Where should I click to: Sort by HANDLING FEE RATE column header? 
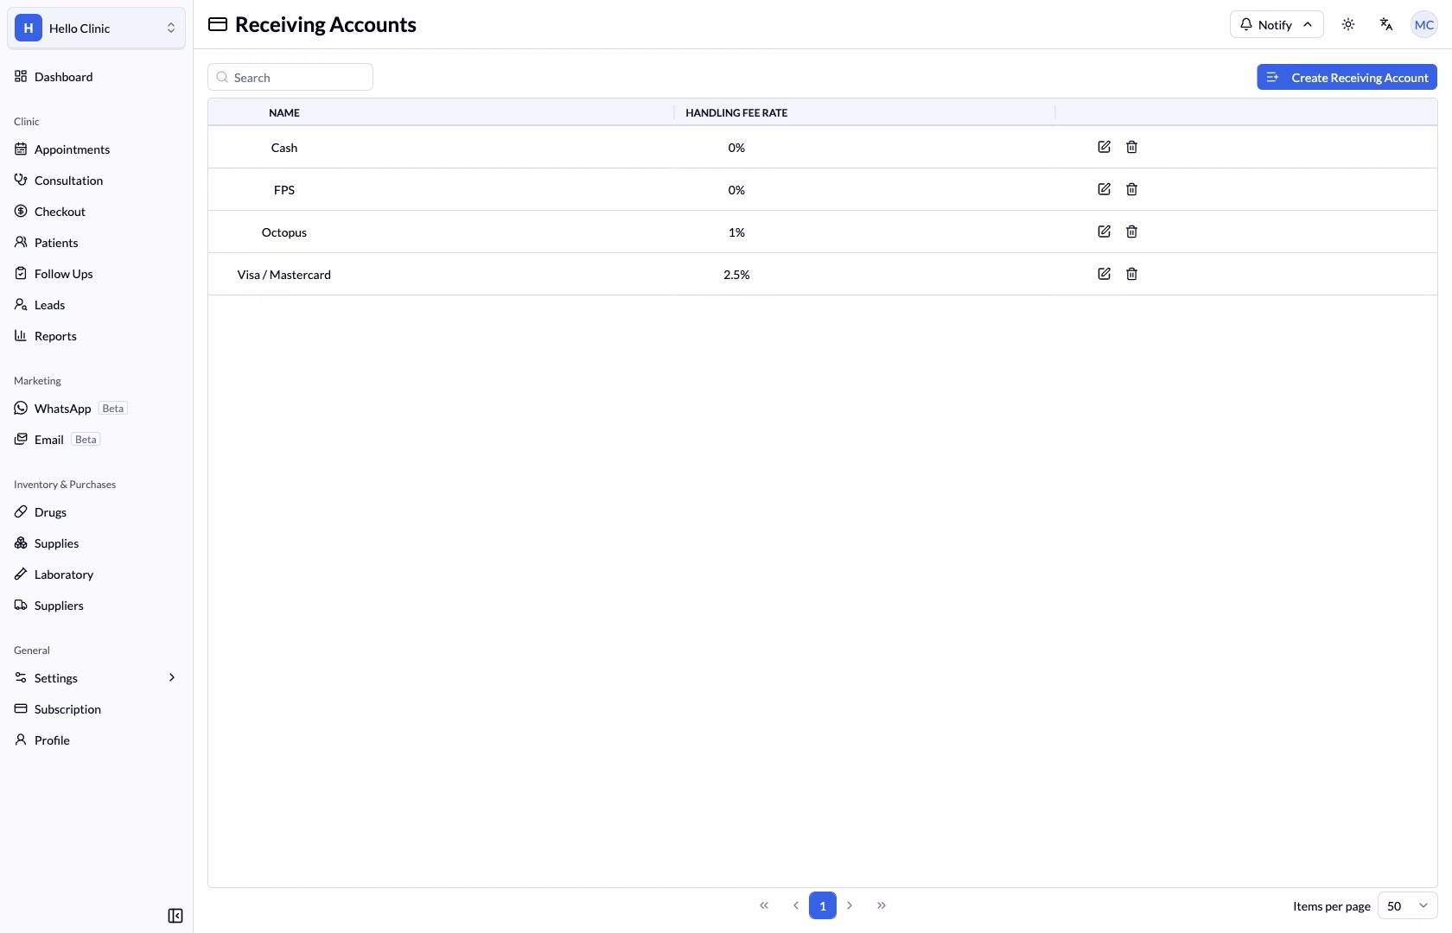tap(736, 112)
